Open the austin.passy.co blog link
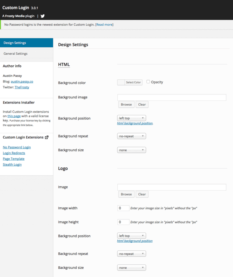Viewport: 233px width, 277px height. point(22,81)
